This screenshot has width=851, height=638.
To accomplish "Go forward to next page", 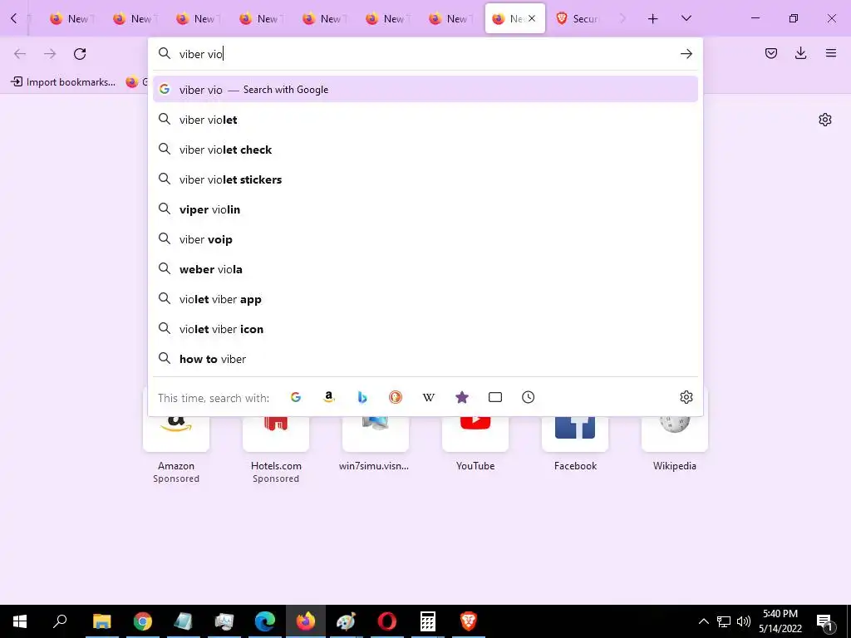I will click(x=50, y=54).
